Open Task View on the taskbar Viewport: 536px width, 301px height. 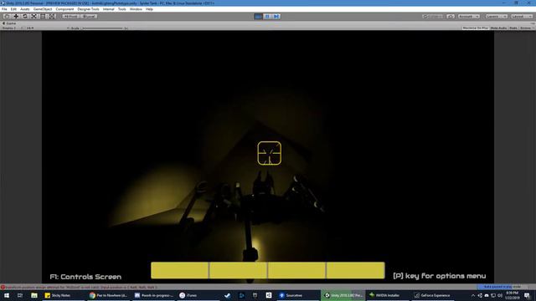[20, 295]
